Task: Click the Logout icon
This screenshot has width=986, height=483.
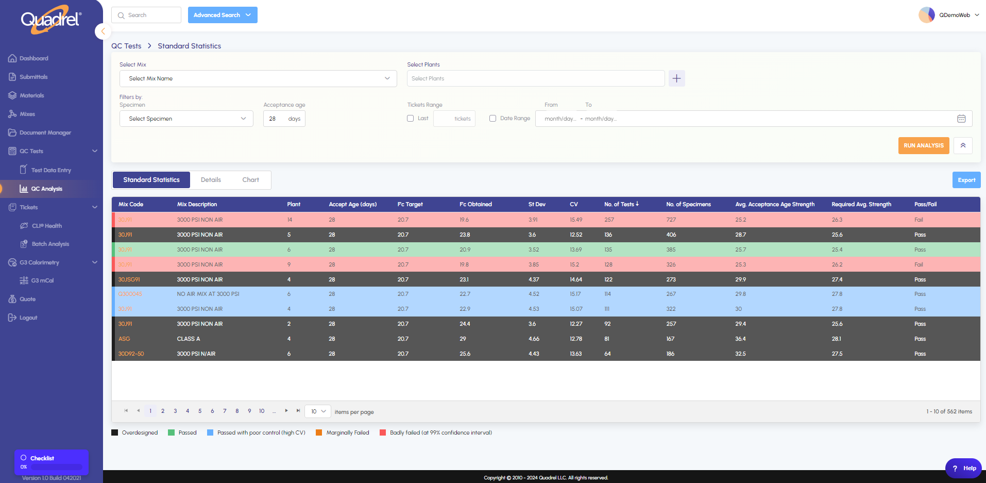Action: coord(12,318)
